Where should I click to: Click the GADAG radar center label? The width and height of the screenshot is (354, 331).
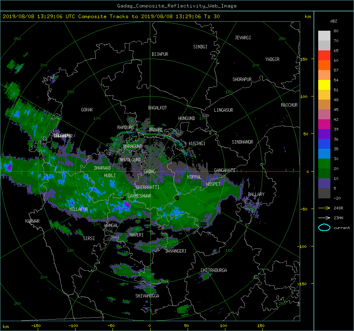coord(150,172)
